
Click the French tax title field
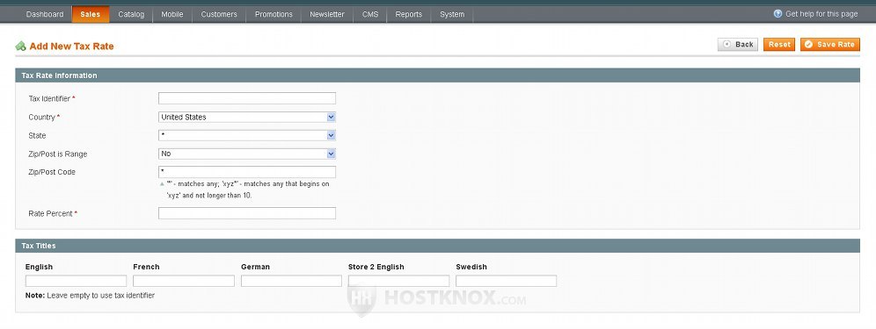(184, 281)
